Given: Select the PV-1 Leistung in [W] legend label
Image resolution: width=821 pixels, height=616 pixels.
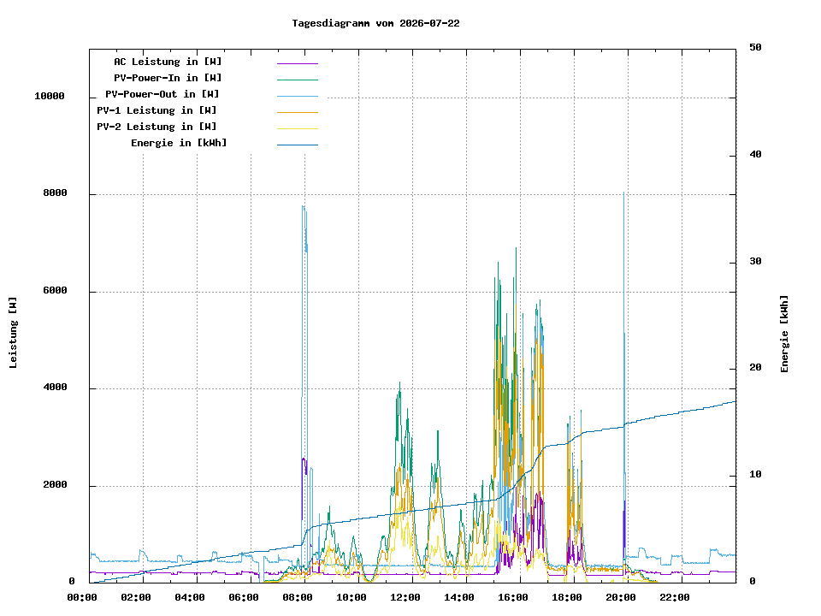Looking at the screenshot, I should [x=156, y=110].
